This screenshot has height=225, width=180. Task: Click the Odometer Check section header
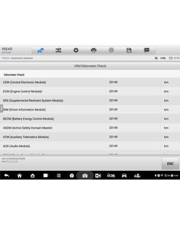[14, 75]
